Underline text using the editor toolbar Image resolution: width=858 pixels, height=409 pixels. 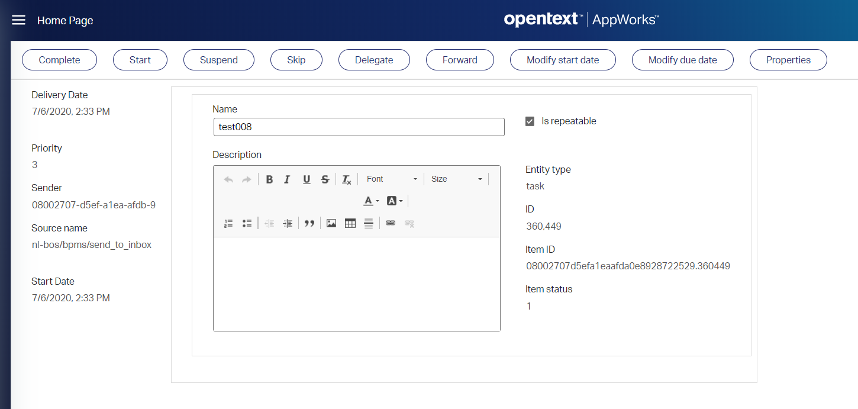307,179
